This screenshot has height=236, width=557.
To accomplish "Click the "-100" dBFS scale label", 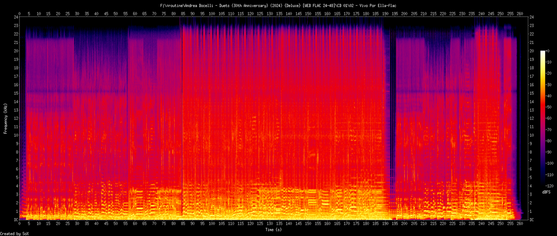I will (550, 163).
